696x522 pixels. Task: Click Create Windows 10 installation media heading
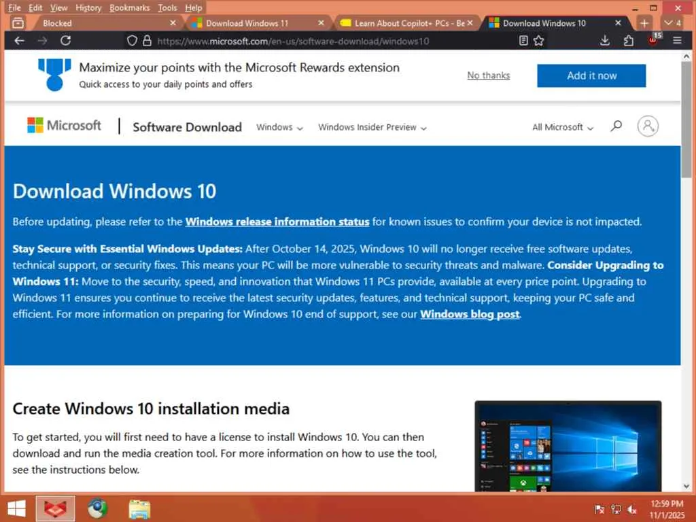151,408
